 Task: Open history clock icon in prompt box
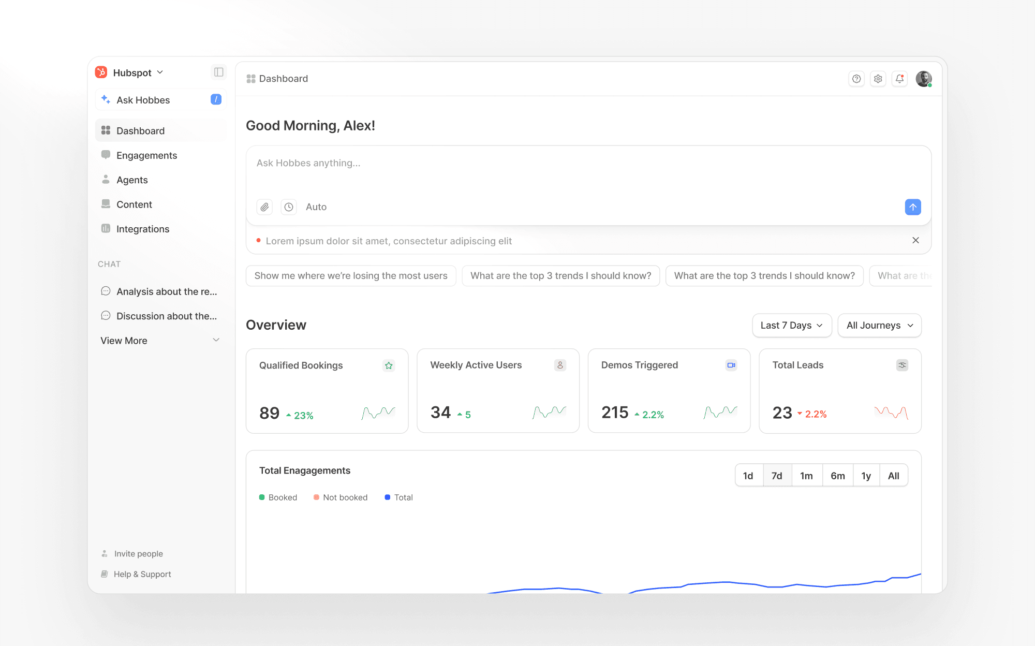point(289,207)
